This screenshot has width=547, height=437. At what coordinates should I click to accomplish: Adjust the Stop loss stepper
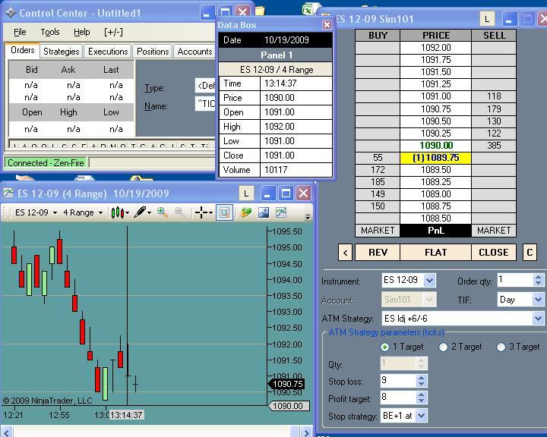point(422,381)
